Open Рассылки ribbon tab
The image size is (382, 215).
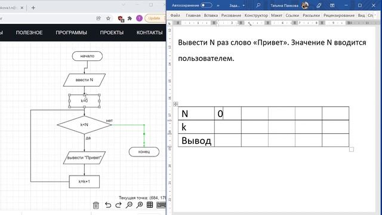(x=311, y=16)
